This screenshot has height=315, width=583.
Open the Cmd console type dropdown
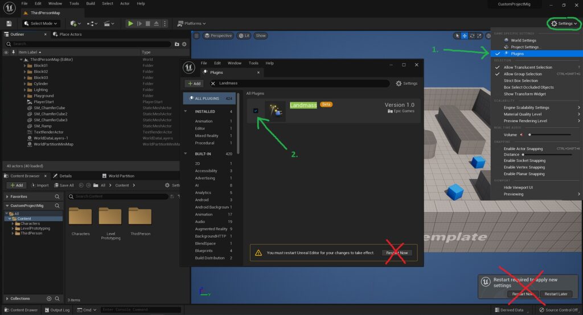87,310
